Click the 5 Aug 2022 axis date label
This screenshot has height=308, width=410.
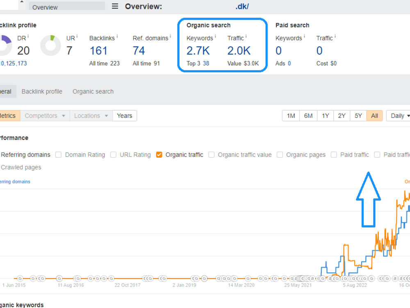click(x=355, y=285)
